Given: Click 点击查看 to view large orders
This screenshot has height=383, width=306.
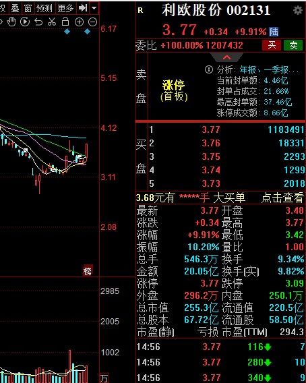Looking at the screenshot, I should [282, 198].
